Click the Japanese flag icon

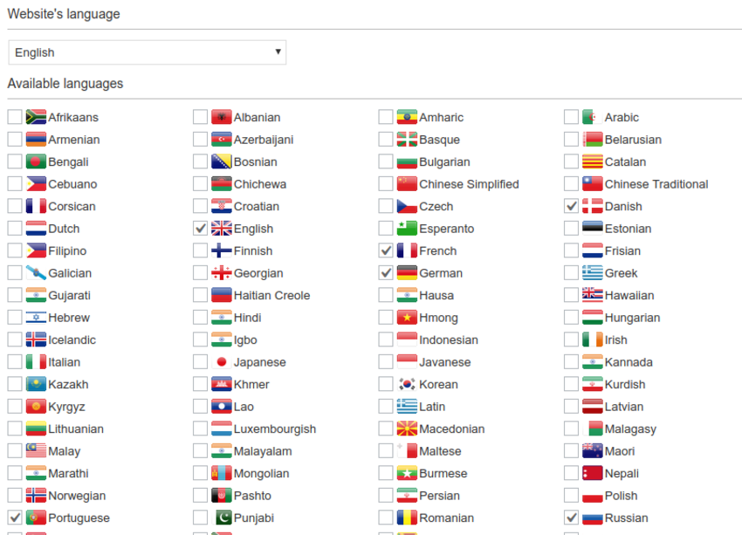click(x=222, y=361)
